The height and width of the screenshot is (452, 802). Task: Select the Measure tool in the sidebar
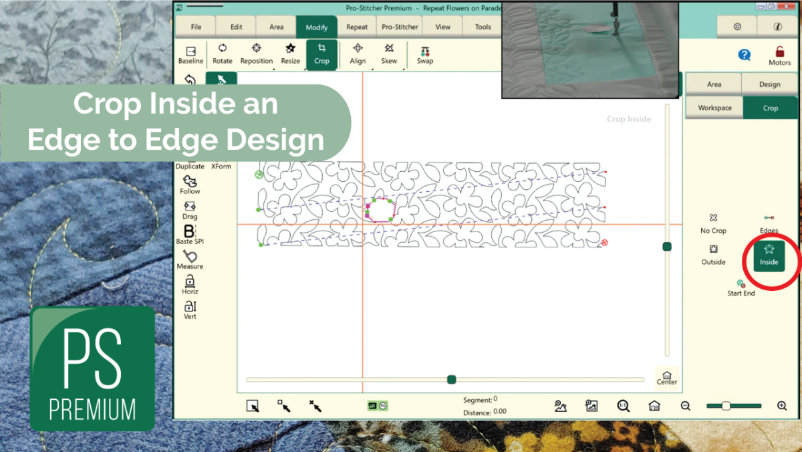click(x=189, y=261)
